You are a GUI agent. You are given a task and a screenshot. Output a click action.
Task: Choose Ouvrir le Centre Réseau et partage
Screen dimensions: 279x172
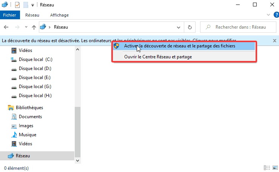tap(158, 57)
